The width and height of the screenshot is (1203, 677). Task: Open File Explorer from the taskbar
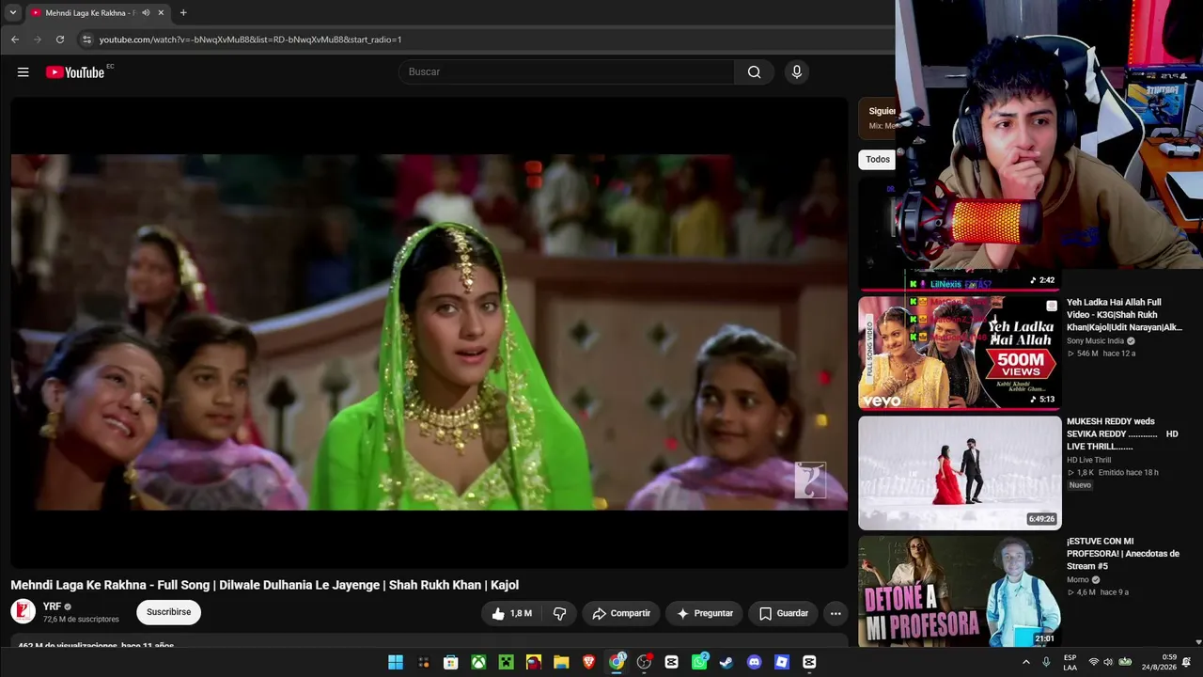coord(561,663)
